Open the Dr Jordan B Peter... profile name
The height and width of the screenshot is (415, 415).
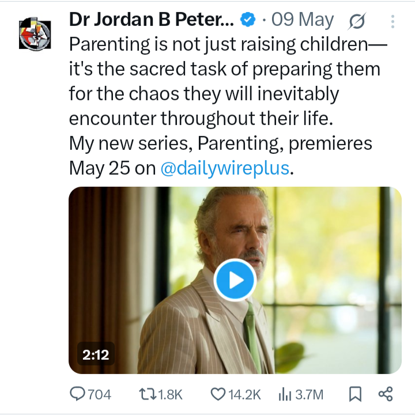point(152,20)
